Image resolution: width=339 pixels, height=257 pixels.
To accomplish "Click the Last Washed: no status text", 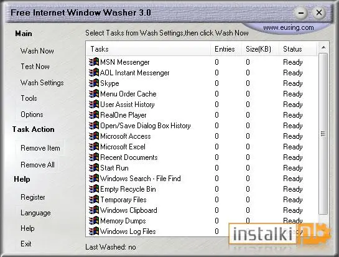I will pos(111,247).
